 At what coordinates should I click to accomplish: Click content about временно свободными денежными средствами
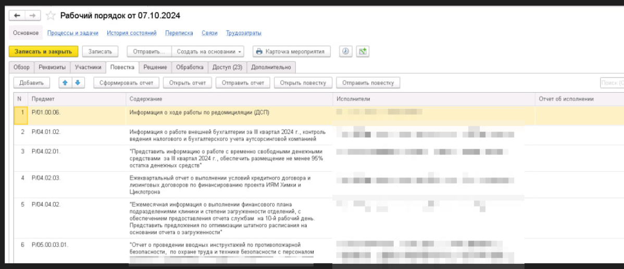[227, 158]
